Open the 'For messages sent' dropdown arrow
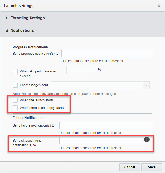Viewport: 165px width, 173px height. [146, 85]
